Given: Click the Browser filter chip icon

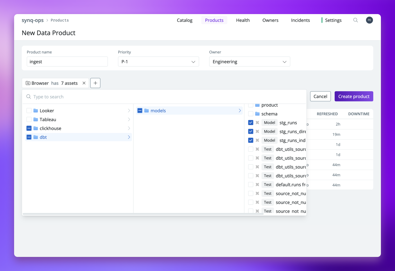Looking at the screenshot, I should click(x=28, y=83).
